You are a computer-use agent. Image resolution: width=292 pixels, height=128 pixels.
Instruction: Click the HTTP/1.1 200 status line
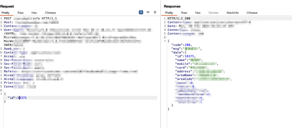(179, 18)
